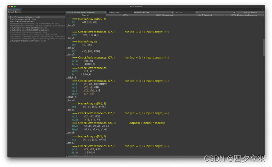Open the ARMV8A_AARCH64 target dropdown
Image resolution: width=272 pixels, height=167 pixels.
click(x=154, y=12)
